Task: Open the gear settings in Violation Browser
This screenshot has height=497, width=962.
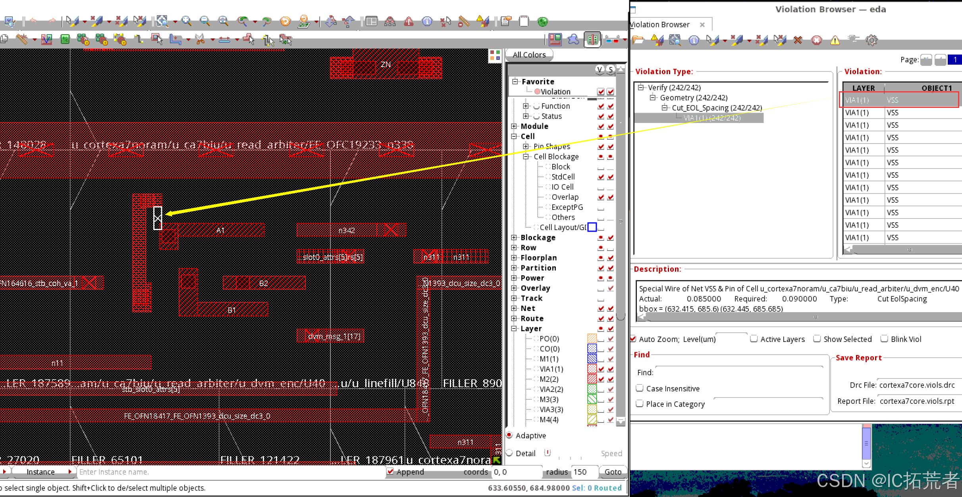Action: [x=871, y=40]
